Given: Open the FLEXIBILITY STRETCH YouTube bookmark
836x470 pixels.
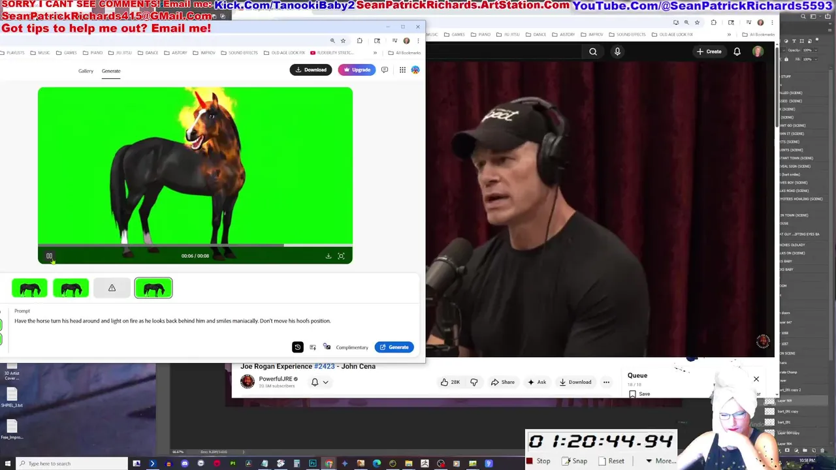Looking at the screenshot, I should point(332,53).
